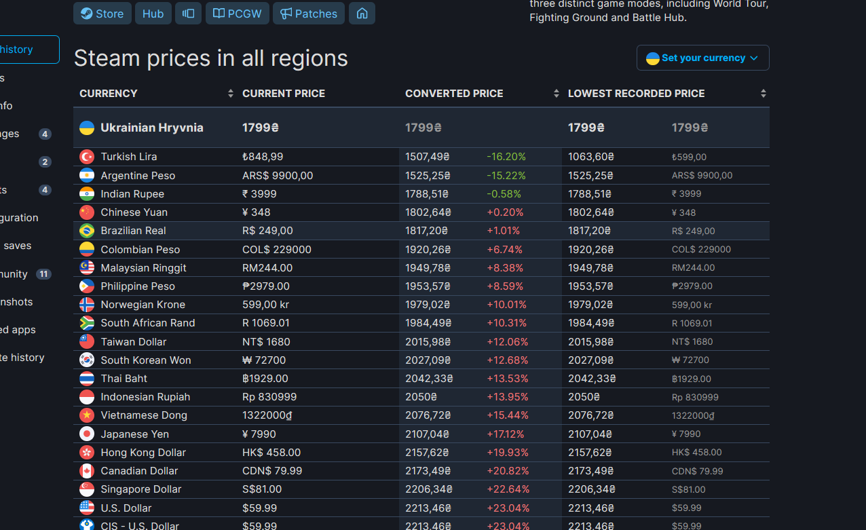Click the Singapore Dollar flag icon
The height and width of the screenshot is (530, 866).
point(87,489)
